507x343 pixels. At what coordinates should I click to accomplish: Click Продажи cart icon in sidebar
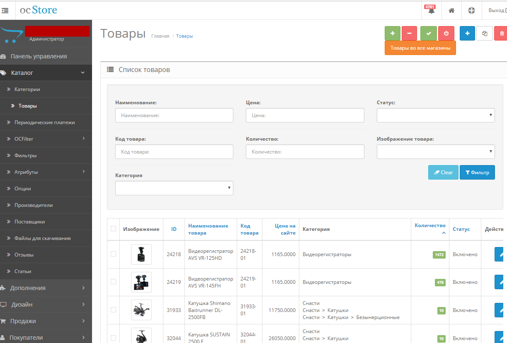[3, 321]
